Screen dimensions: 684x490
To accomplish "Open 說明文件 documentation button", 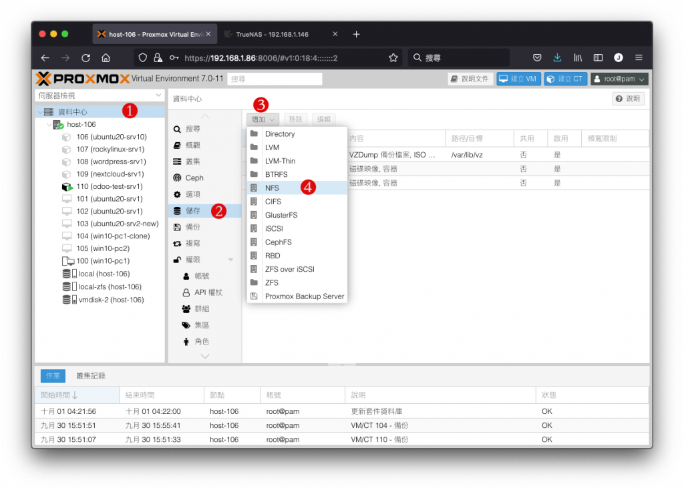I will click(x=470, y=79).
